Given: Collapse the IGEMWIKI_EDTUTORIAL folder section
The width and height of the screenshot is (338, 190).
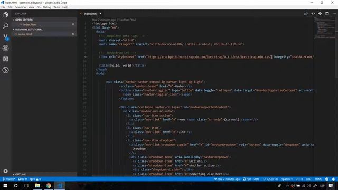Looking at the screenshot, I should point(44,30).
